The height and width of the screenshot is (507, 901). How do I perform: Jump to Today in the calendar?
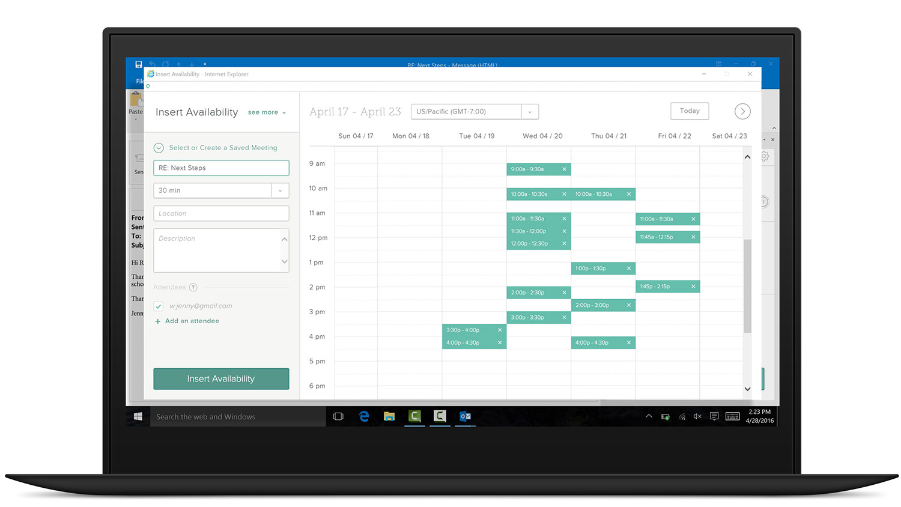click(x=690, y=111)
